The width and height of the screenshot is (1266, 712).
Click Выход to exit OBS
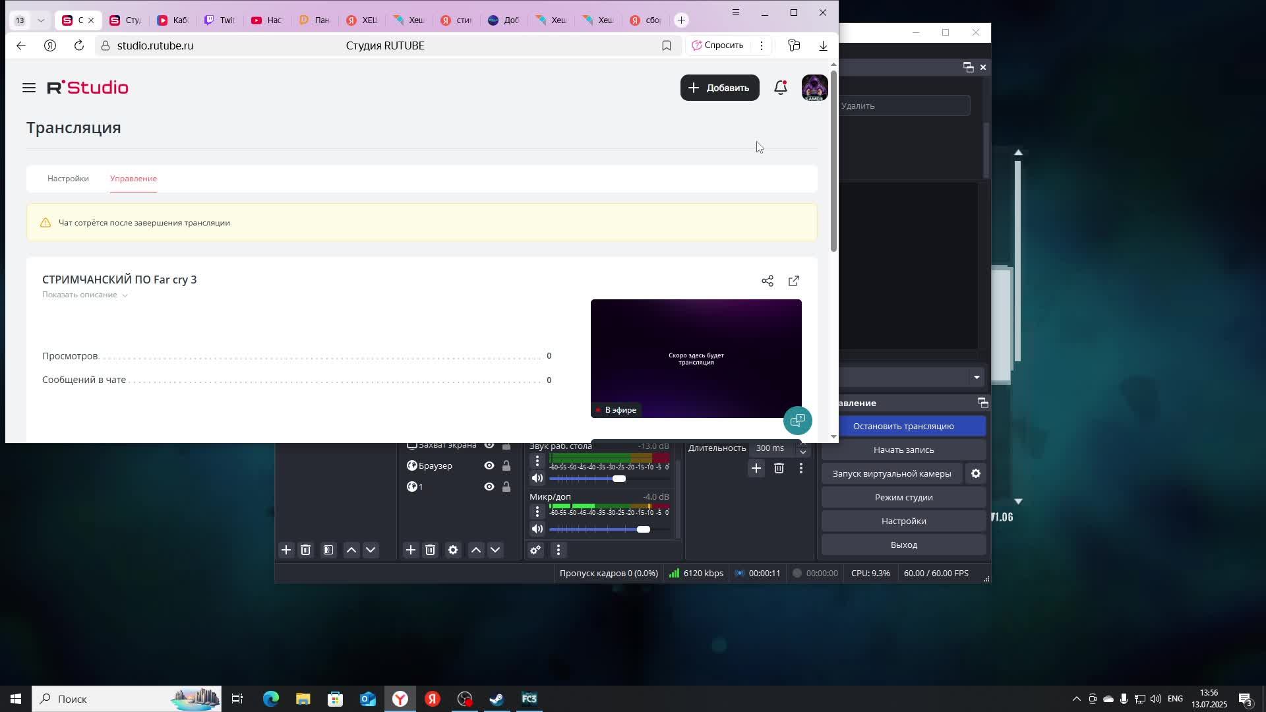click(x=903, y=545)
